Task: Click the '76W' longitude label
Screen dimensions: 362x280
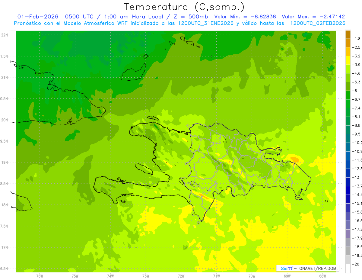Action: point(40,276)
